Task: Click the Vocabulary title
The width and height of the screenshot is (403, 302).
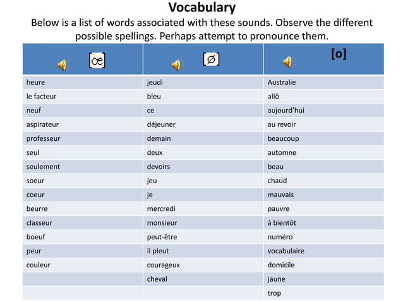Action: point(201,7)
